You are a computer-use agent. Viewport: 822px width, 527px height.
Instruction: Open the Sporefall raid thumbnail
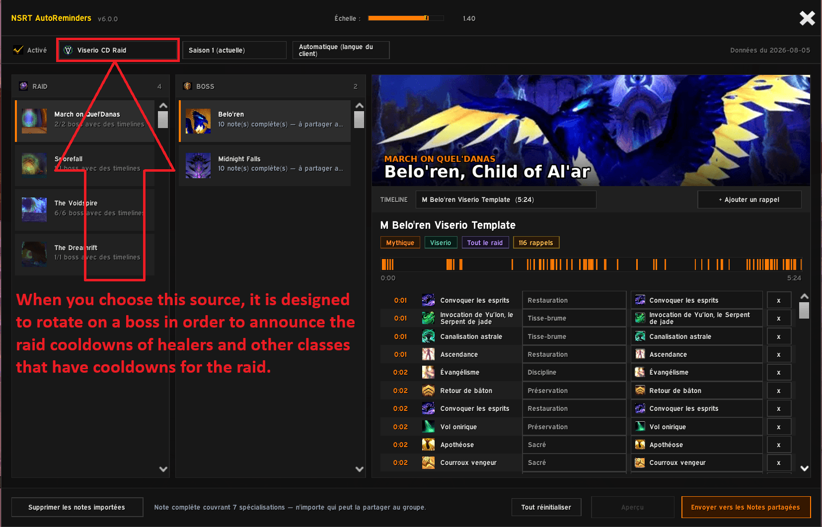(x=34, y=165)
